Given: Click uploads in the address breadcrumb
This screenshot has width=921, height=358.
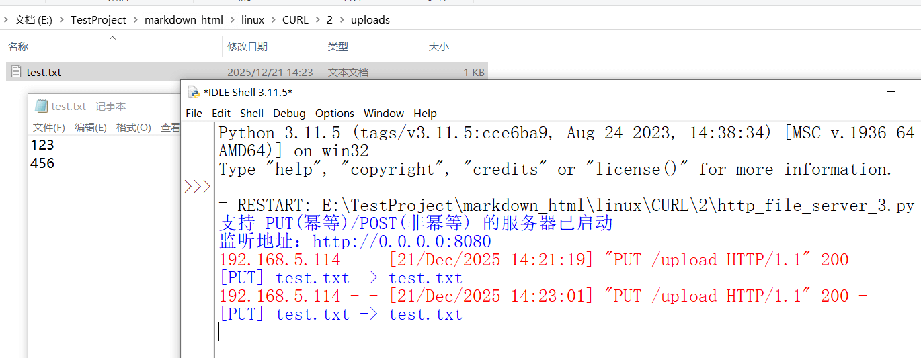Looking at the screenshot, I should (370, 19).
